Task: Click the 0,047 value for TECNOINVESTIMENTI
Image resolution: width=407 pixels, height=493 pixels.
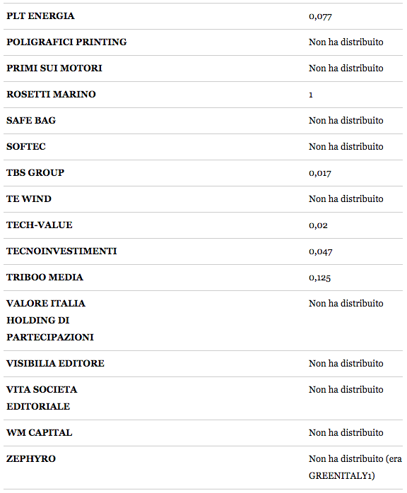Action: coord(321,251)
